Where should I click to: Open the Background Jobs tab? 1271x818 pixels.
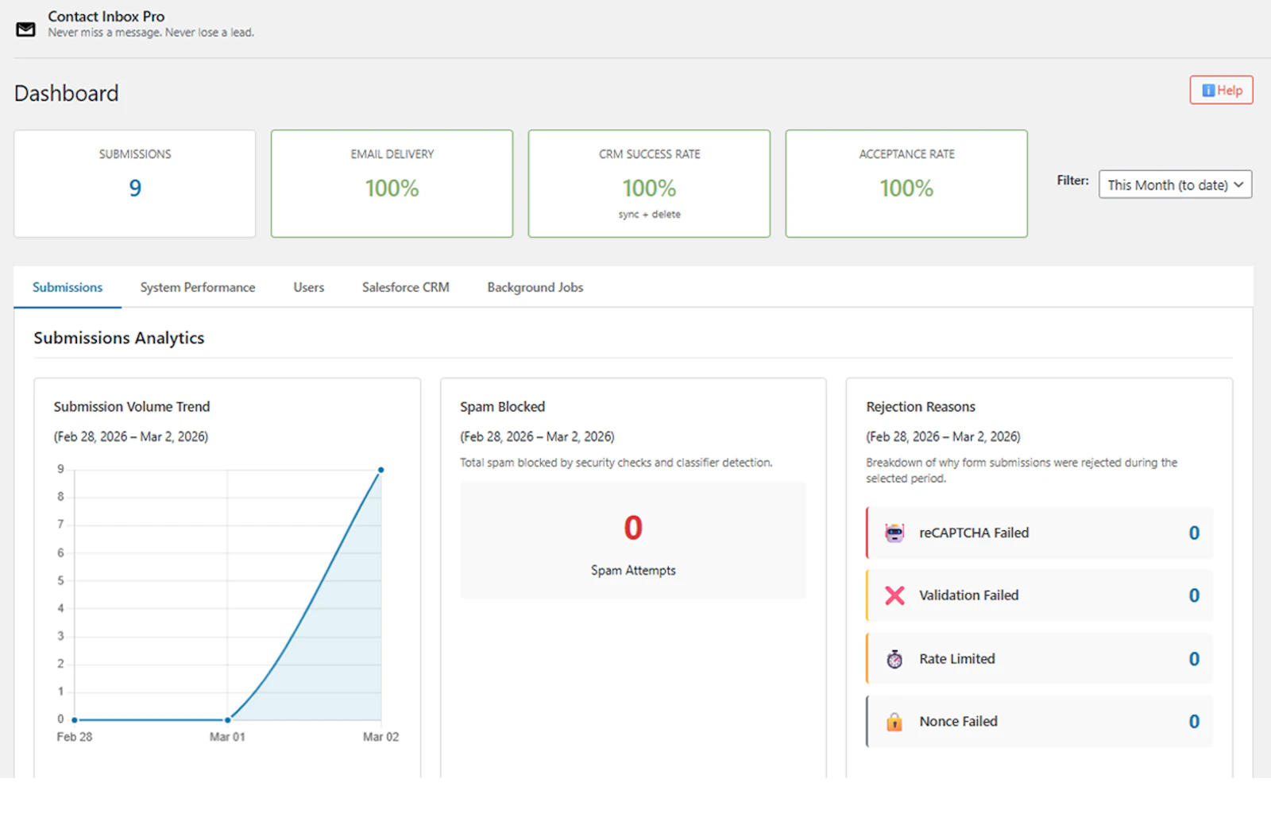[535, 287]
